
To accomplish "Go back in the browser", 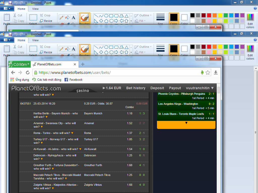I will coord(13,73).
